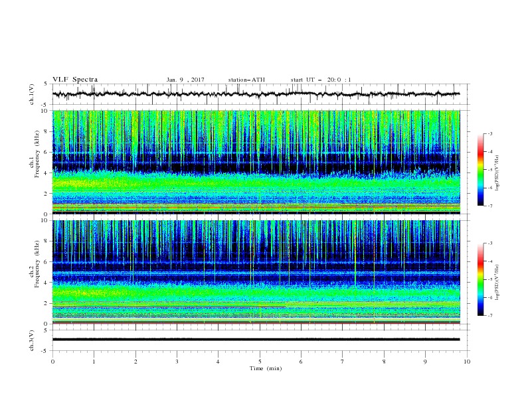
Task: Click the ch.1 spectrogram color scale bar
Action: (x=481, y=170)
